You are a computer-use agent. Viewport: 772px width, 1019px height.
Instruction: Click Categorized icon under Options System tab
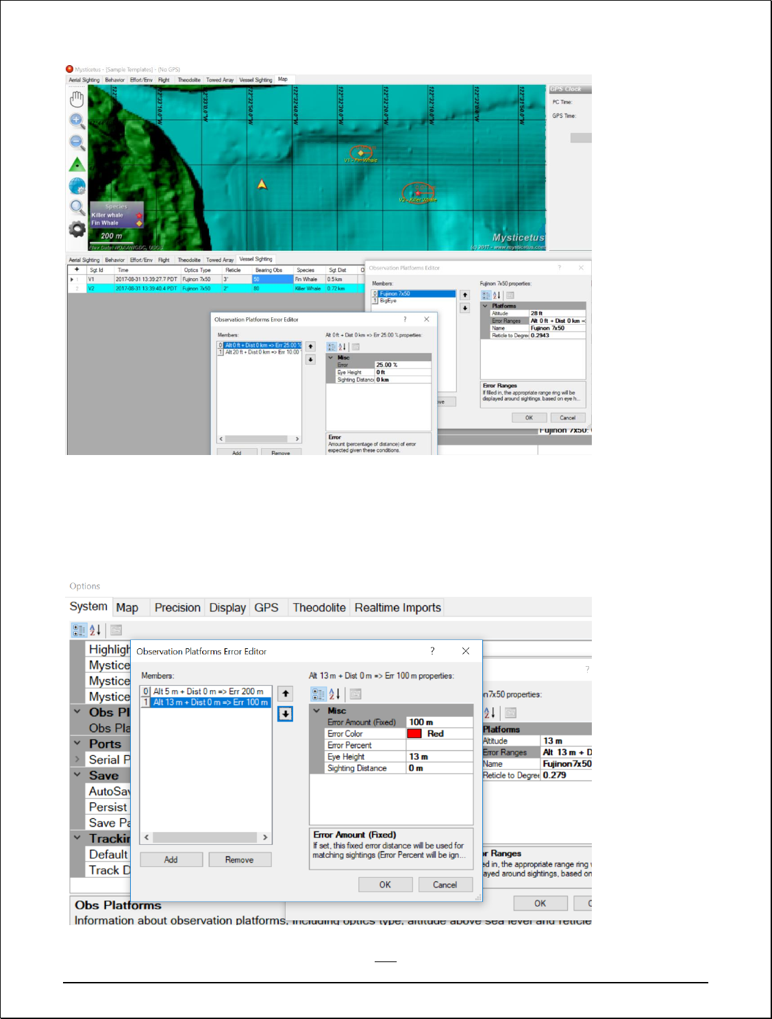coord(79,630)
